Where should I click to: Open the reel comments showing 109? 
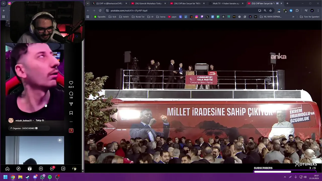point(71,94)
